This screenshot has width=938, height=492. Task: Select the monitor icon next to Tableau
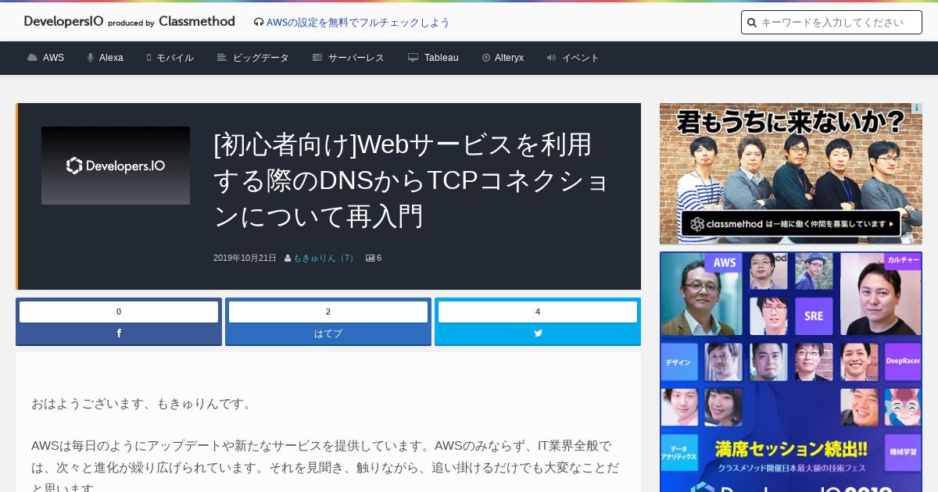pos(414,58)
